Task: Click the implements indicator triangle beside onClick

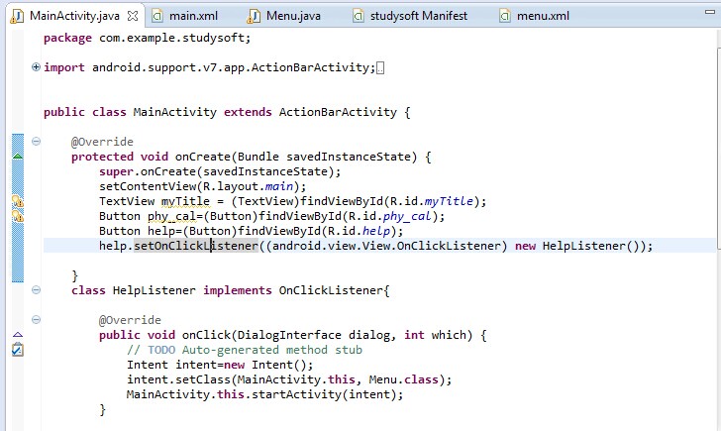Action: (17, 335)
